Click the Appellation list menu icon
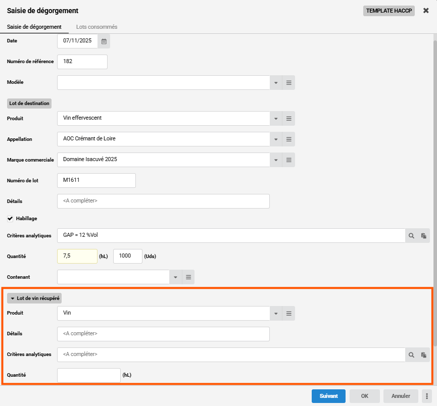This screenshot has height=406, width=437. [x=289, y=139]
